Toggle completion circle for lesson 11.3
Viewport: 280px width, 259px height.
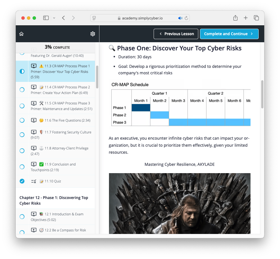(x=22, y=71)
